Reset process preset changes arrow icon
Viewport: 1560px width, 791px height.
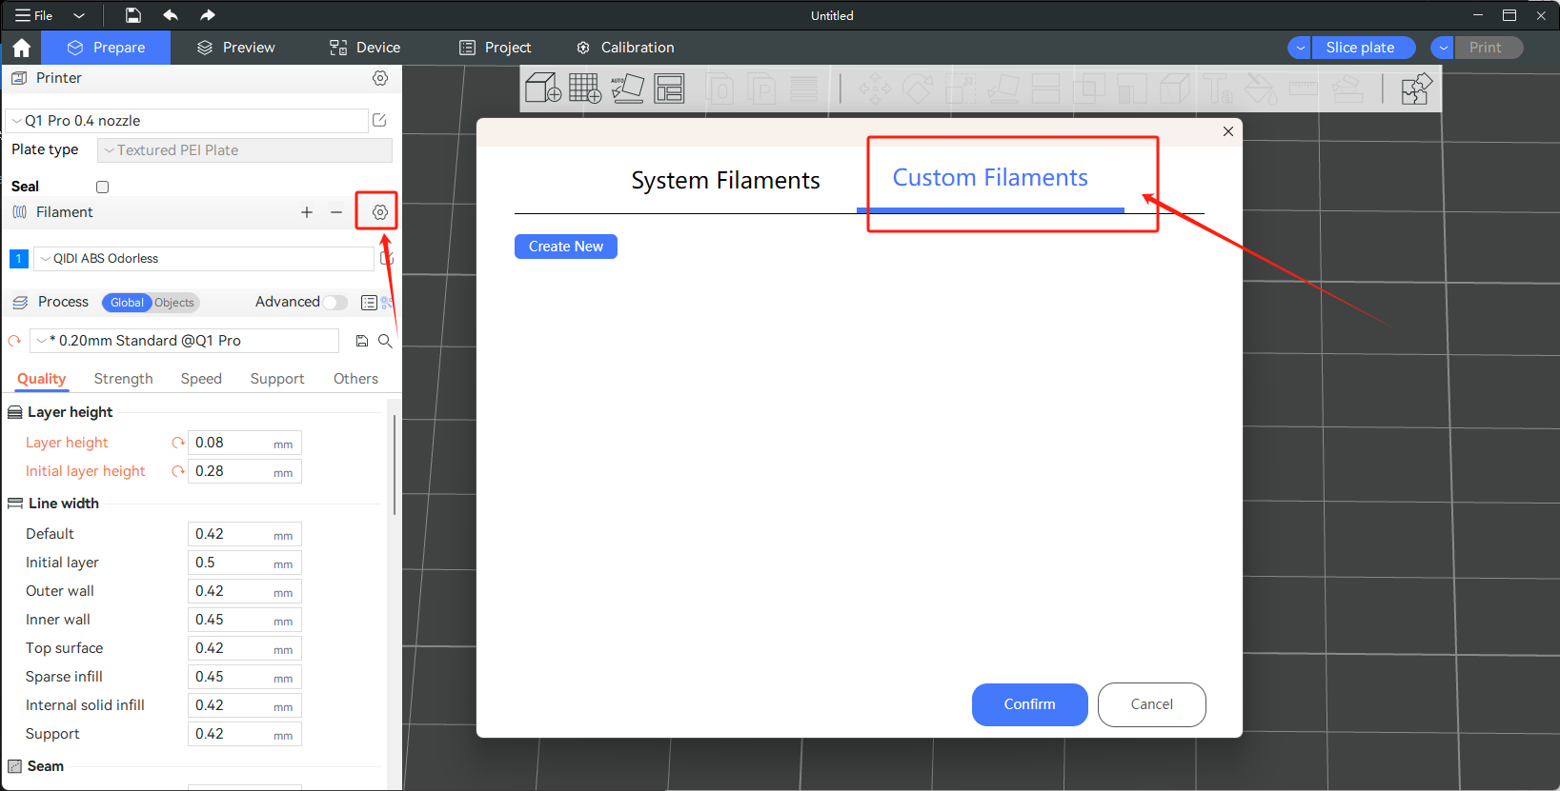pyautogui.click(x=14, y=341)
